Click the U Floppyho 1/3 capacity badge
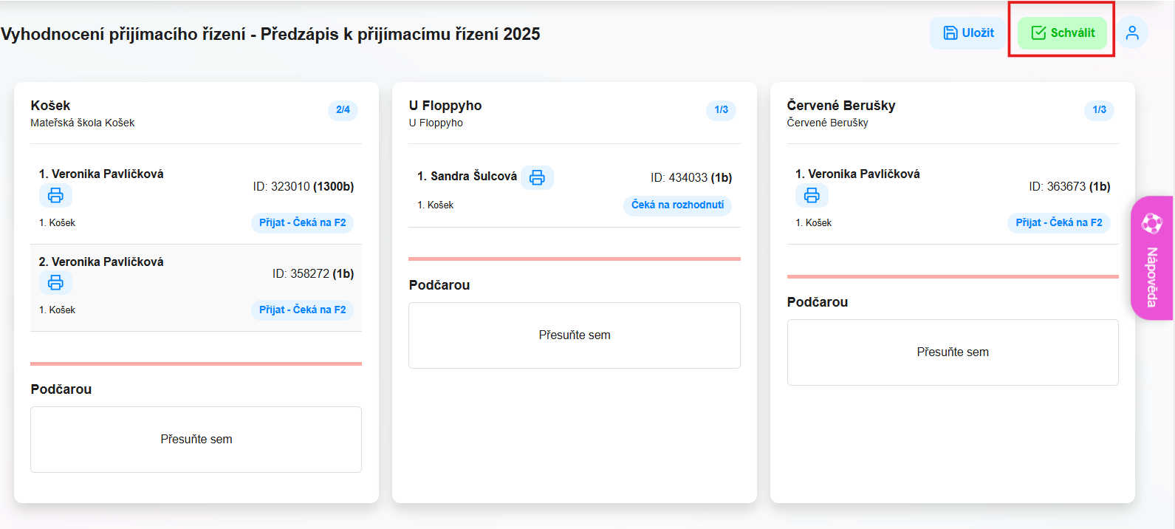 (721, 110)
